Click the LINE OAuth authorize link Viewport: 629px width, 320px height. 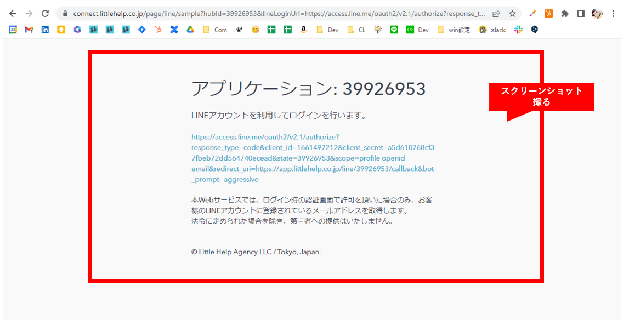[313, 158]
